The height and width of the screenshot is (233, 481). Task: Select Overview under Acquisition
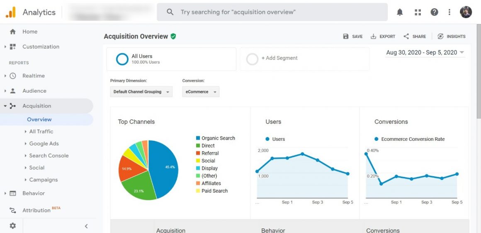point(39,120)
